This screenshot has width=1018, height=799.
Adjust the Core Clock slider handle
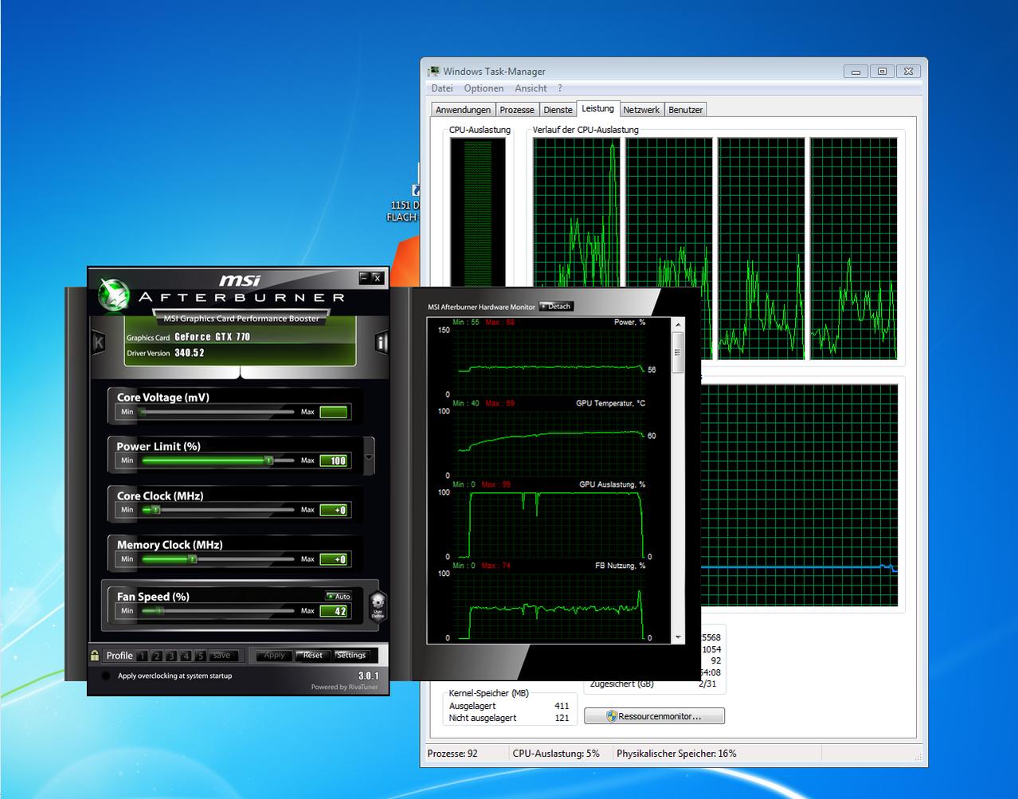click(155, 510)
